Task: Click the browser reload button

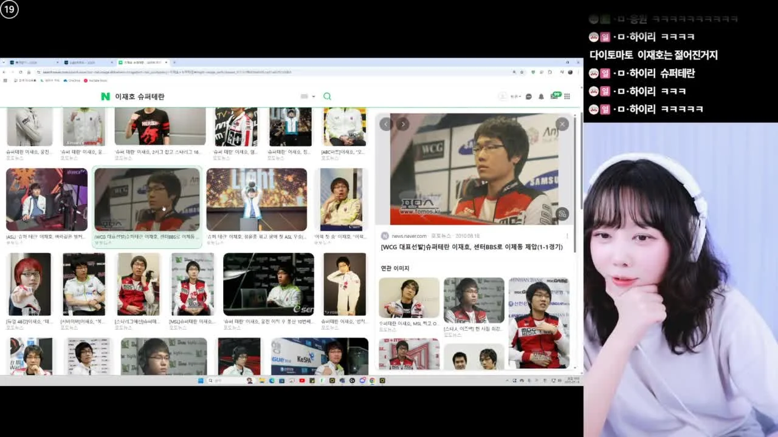Action: click(21, 72)
